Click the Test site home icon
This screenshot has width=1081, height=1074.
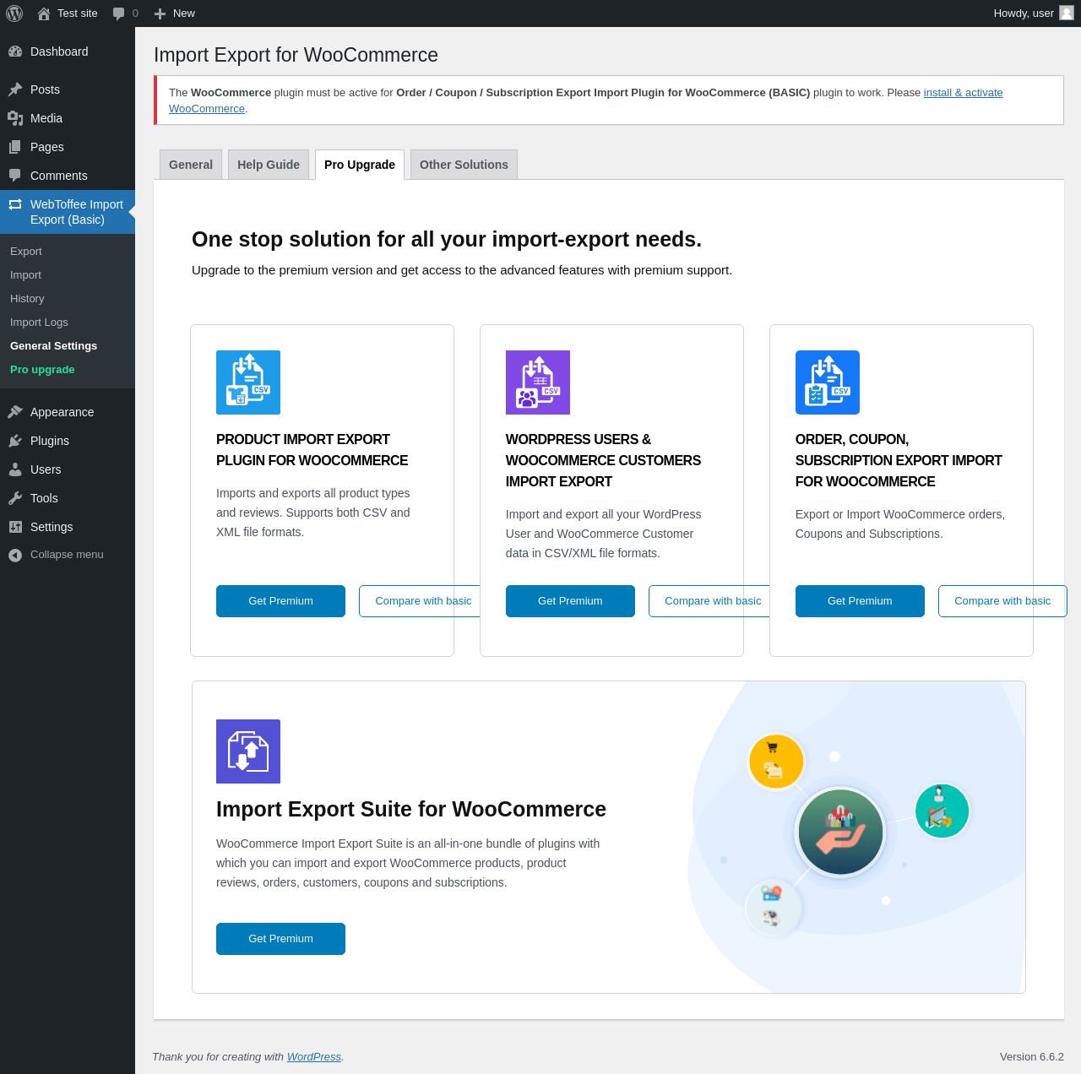coord(44,14)
